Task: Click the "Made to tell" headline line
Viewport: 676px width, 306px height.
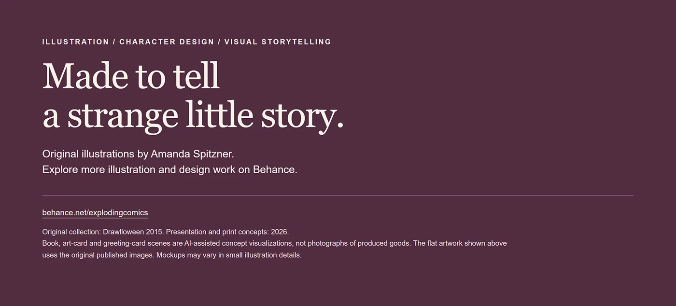Action: pos(131,76)
